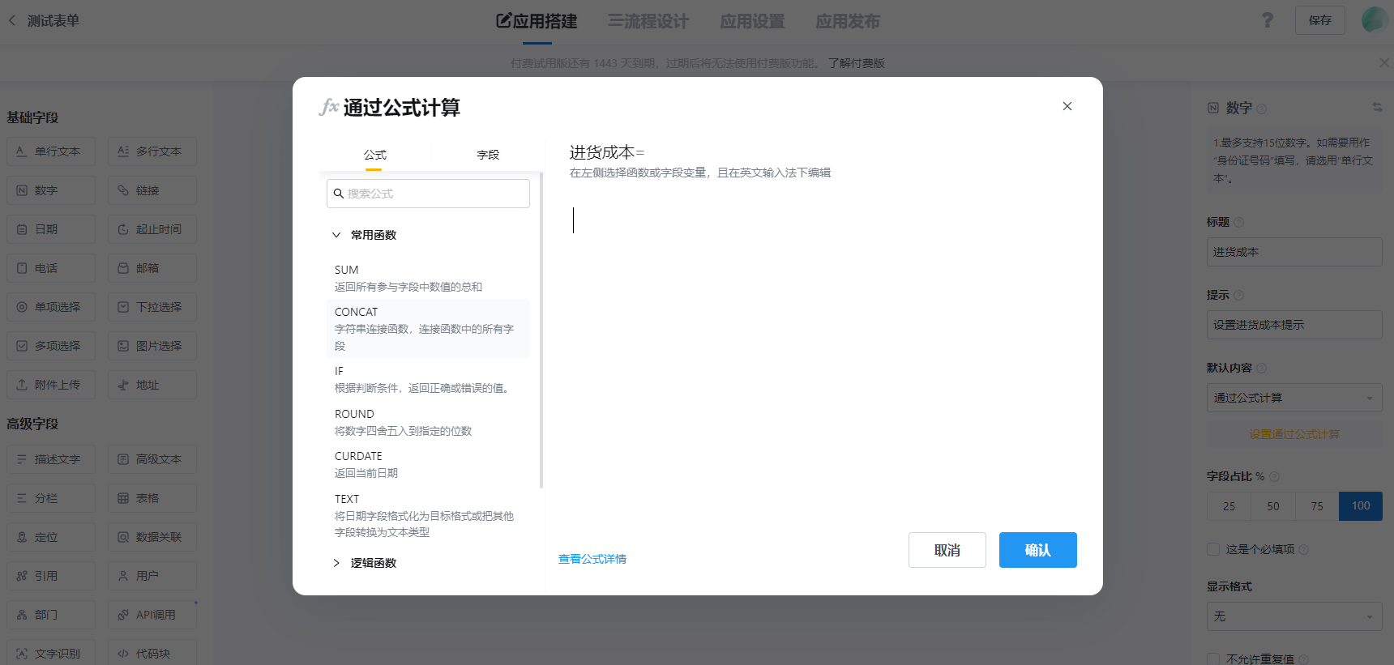Add a 多项选择 field

(51, 346)
